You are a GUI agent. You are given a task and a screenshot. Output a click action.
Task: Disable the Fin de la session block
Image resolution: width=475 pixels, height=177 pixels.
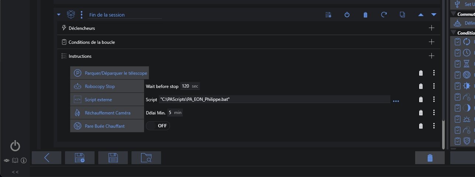[347, 15]
